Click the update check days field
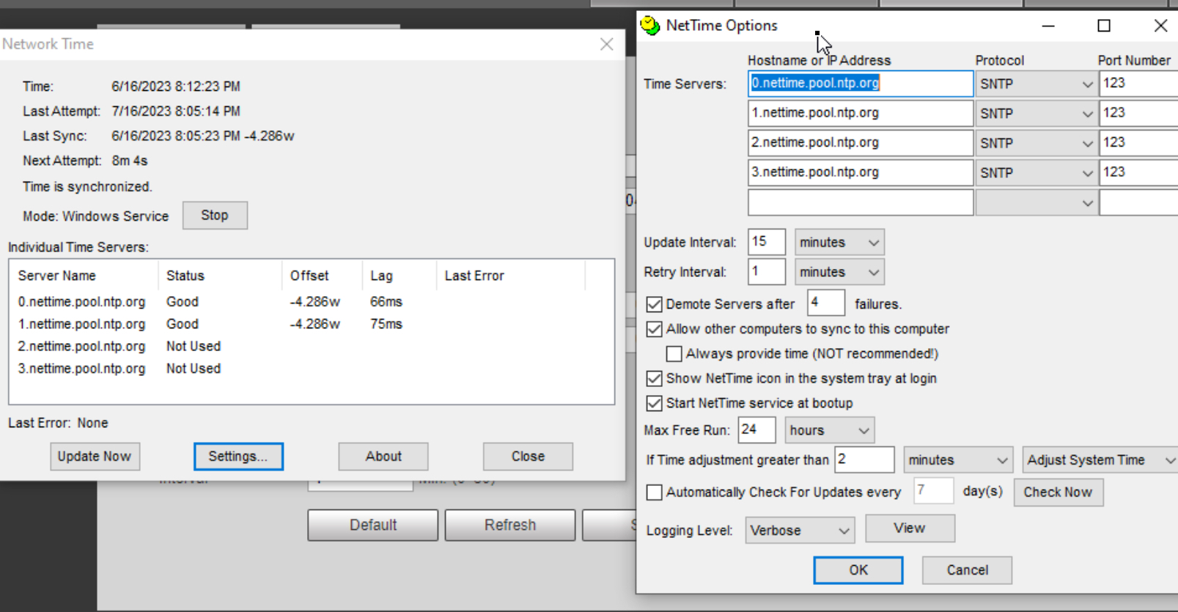 [934, 490]
